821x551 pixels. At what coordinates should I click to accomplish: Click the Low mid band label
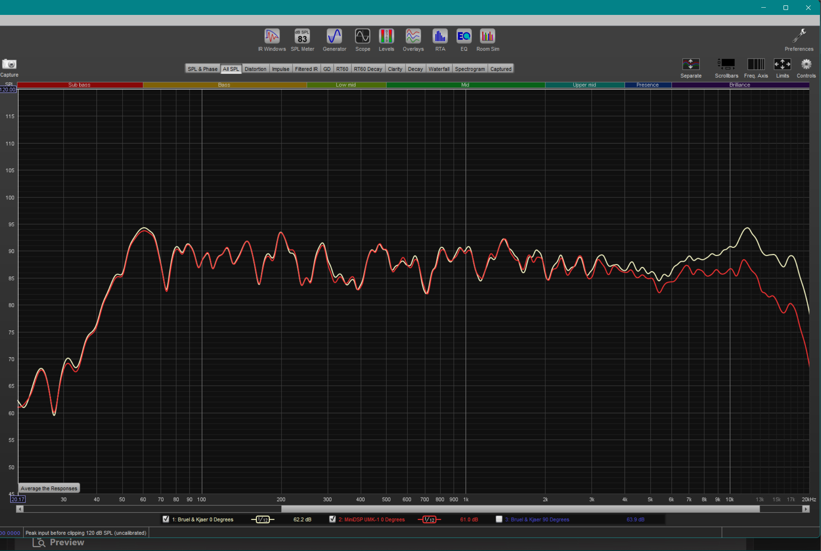[346, 85]
